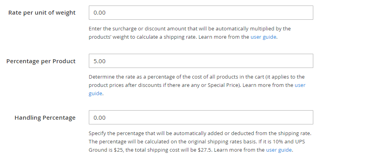This screenshot has width=368, height=158.
Task: Click the Rate per unit of weight field
Action: [x=201, y=13]
